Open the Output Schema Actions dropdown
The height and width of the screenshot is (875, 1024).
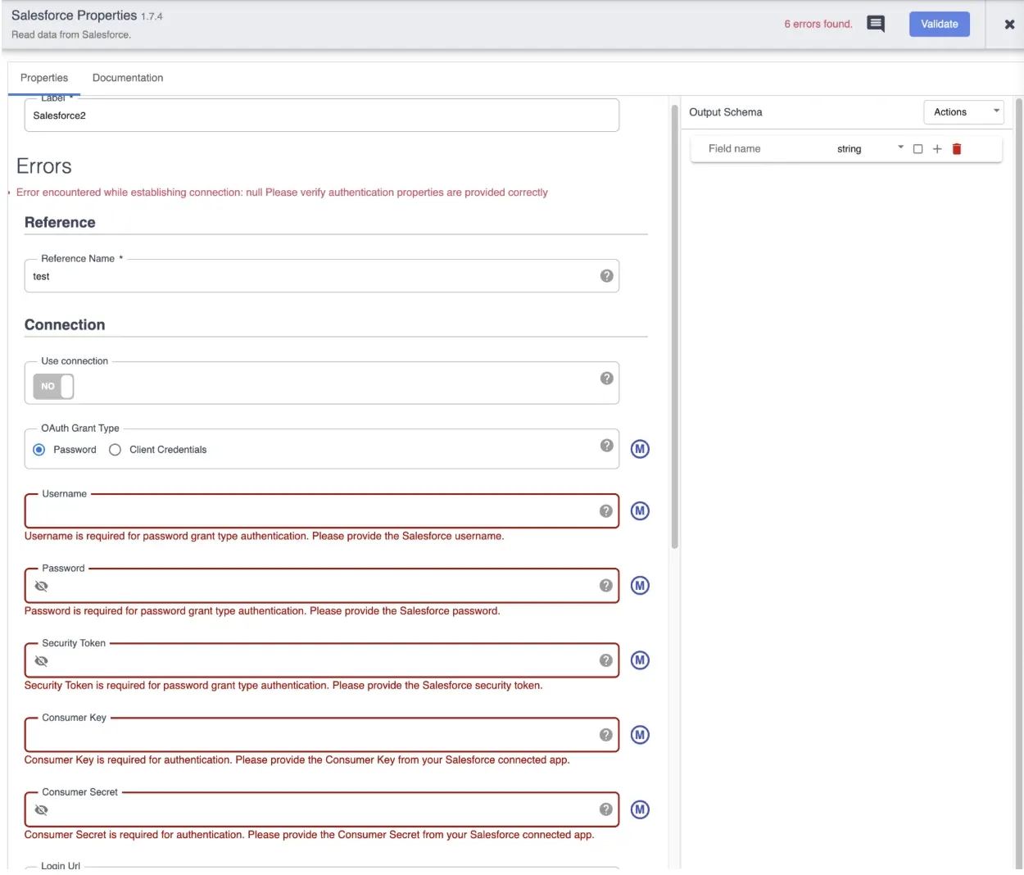[963, 112]
